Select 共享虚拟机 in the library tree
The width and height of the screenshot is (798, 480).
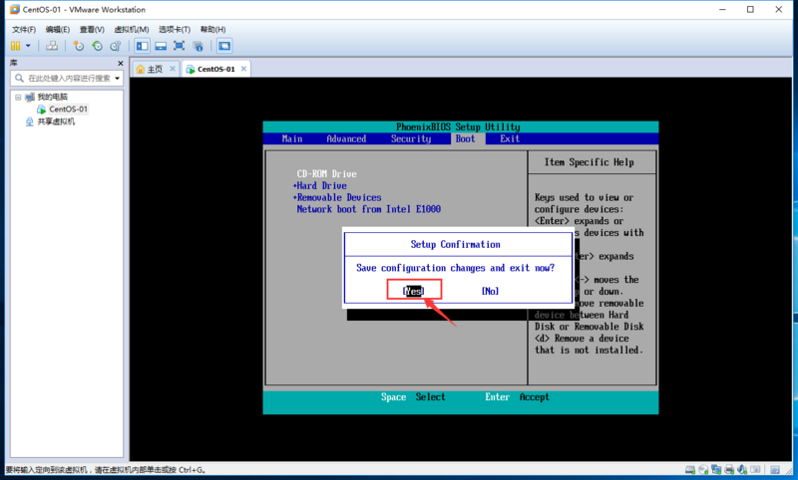56,121
